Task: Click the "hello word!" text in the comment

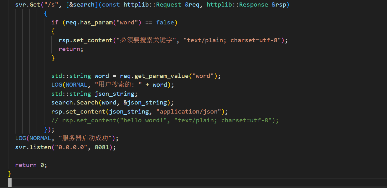Action: [x=143, y=120]
